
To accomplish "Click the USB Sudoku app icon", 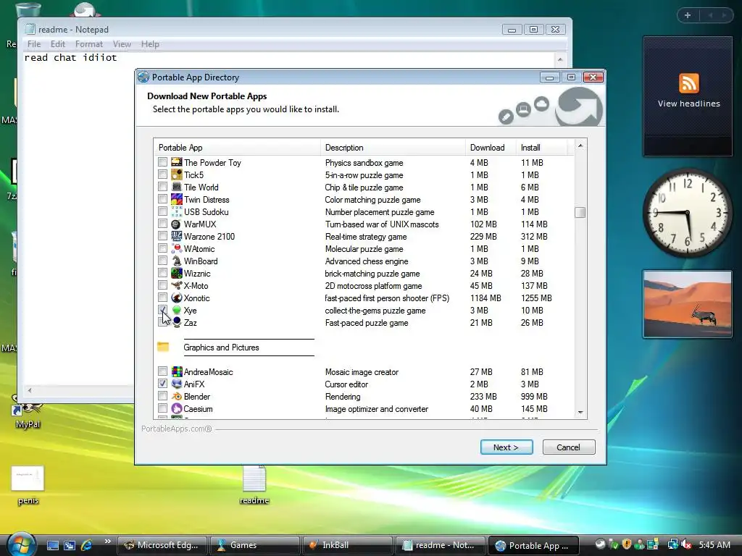I will [177, 211].
